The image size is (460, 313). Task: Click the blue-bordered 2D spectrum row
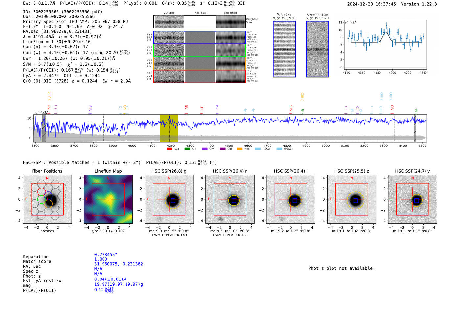200,37
